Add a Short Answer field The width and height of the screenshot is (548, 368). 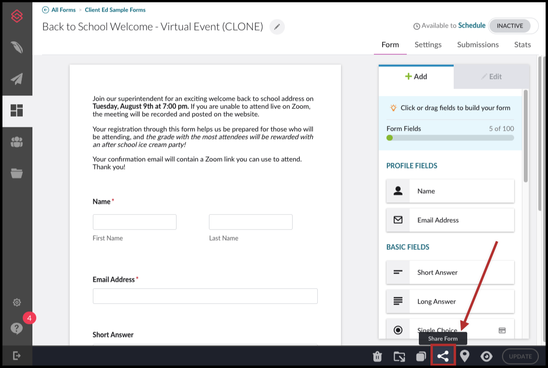450,272
